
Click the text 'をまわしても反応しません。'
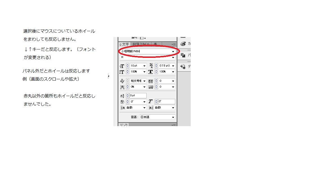pos(50,39)
